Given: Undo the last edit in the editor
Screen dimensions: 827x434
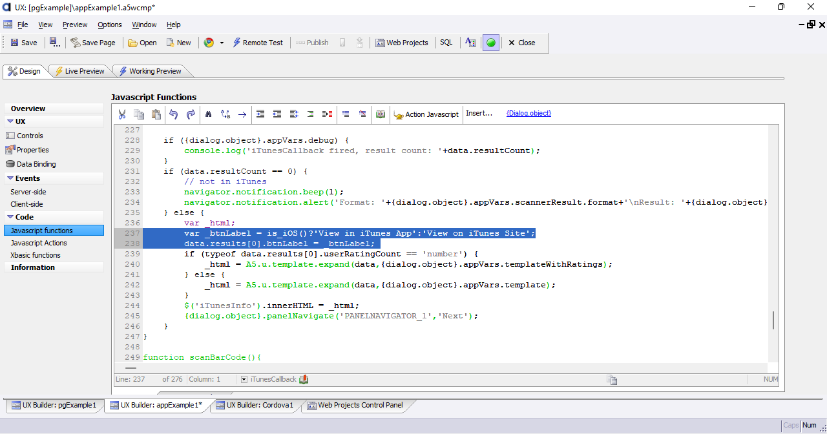Looking at the screenshot, I should (173, 114).
